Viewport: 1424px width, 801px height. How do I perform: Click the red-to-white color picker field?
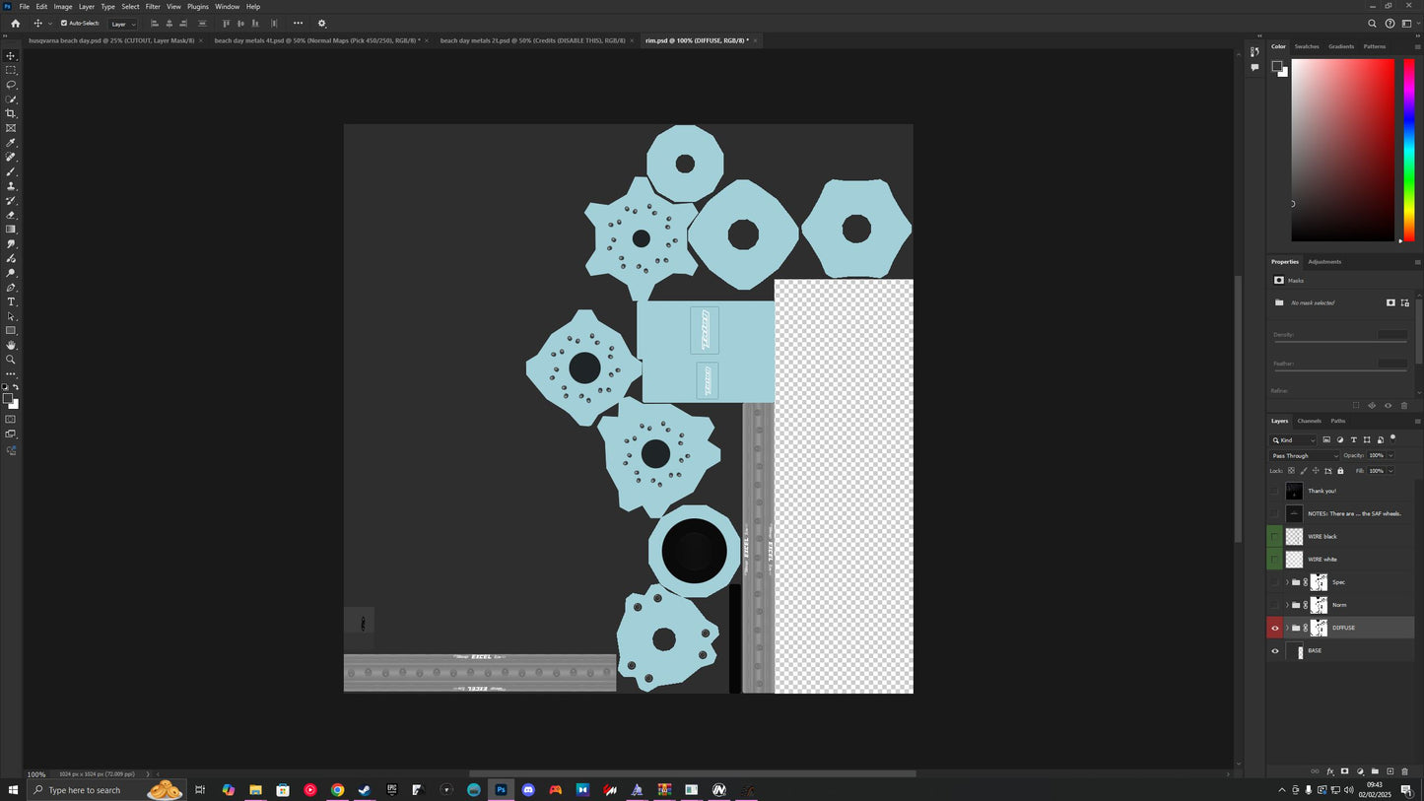click(x=1342, y=150)
